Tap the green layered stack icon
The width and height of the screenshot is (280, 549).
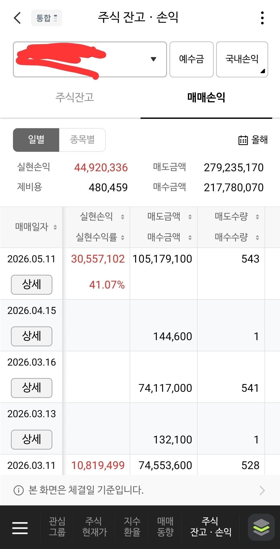tap(261, 527)
